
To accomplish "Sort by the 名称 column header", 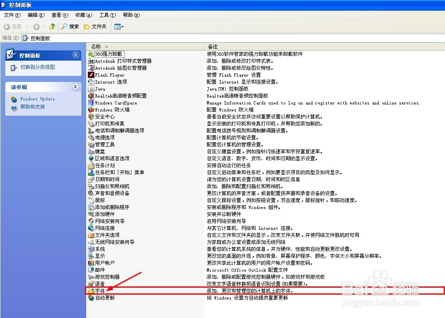I will coord(145,46).
